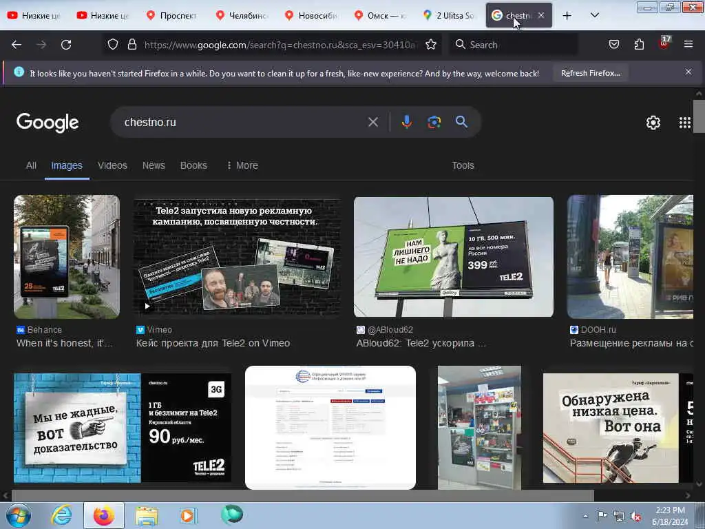This screenshot has width=705, height=529.
Task: Click the vertical scrollbar thumb
Action: (x=699, y=116)
